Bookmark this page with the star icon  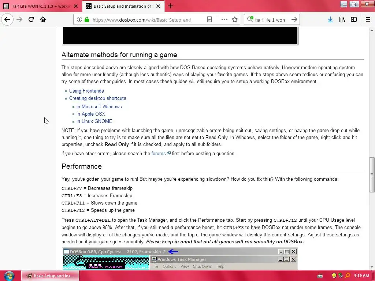235,20
